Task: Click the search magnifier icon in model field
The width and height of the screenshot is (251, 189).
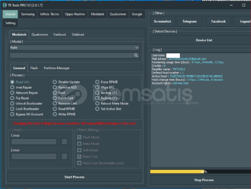Action: pos(136,55)
